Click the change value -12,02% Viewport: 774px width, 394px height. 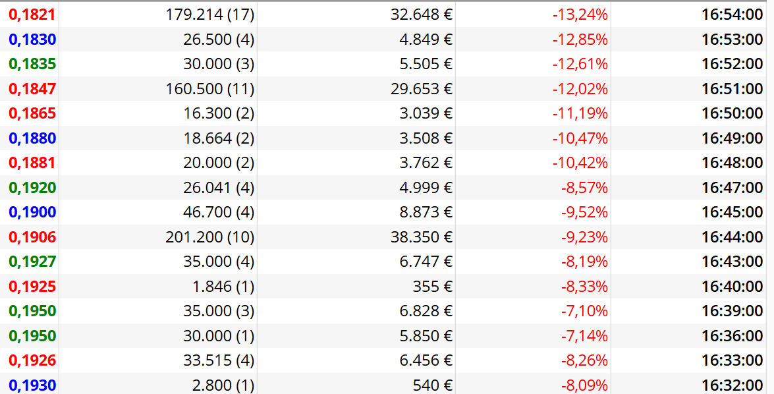580,89
